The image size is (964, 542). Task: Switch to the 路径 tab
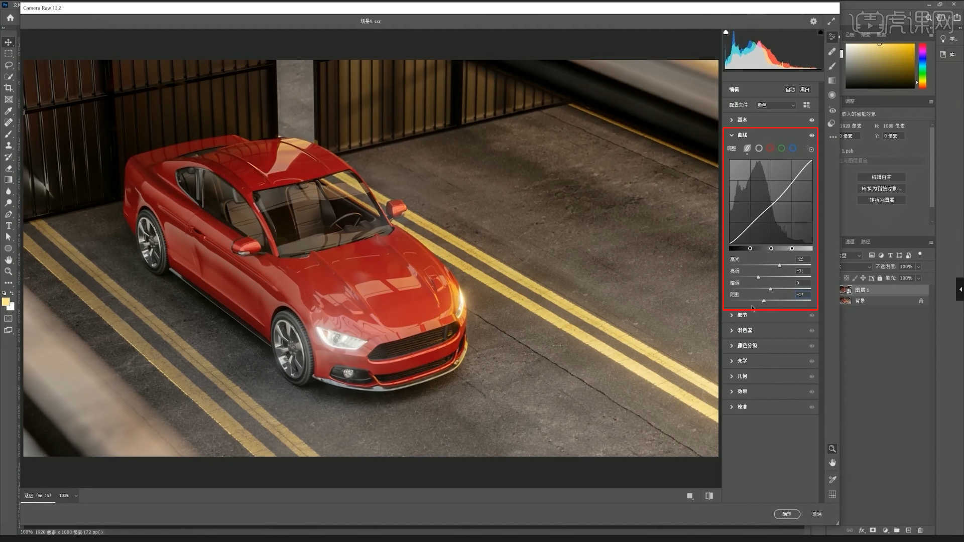coord(866,242)
